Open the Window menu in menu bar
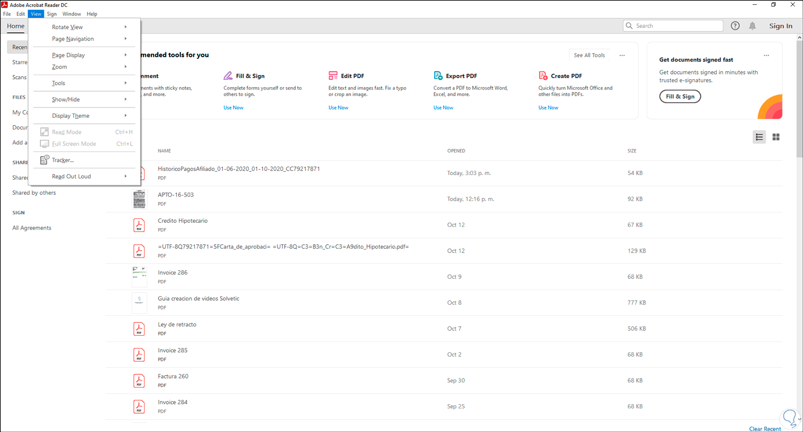 pos(72,14)
